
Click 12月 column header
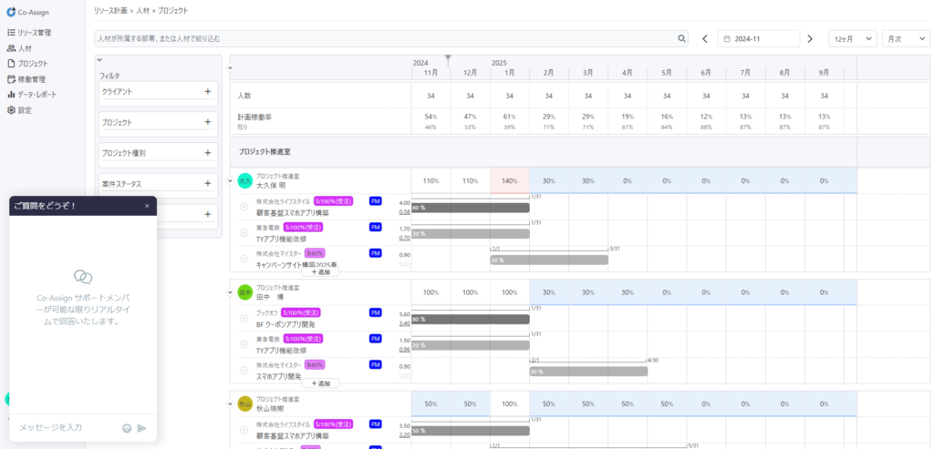click(471, 73)
